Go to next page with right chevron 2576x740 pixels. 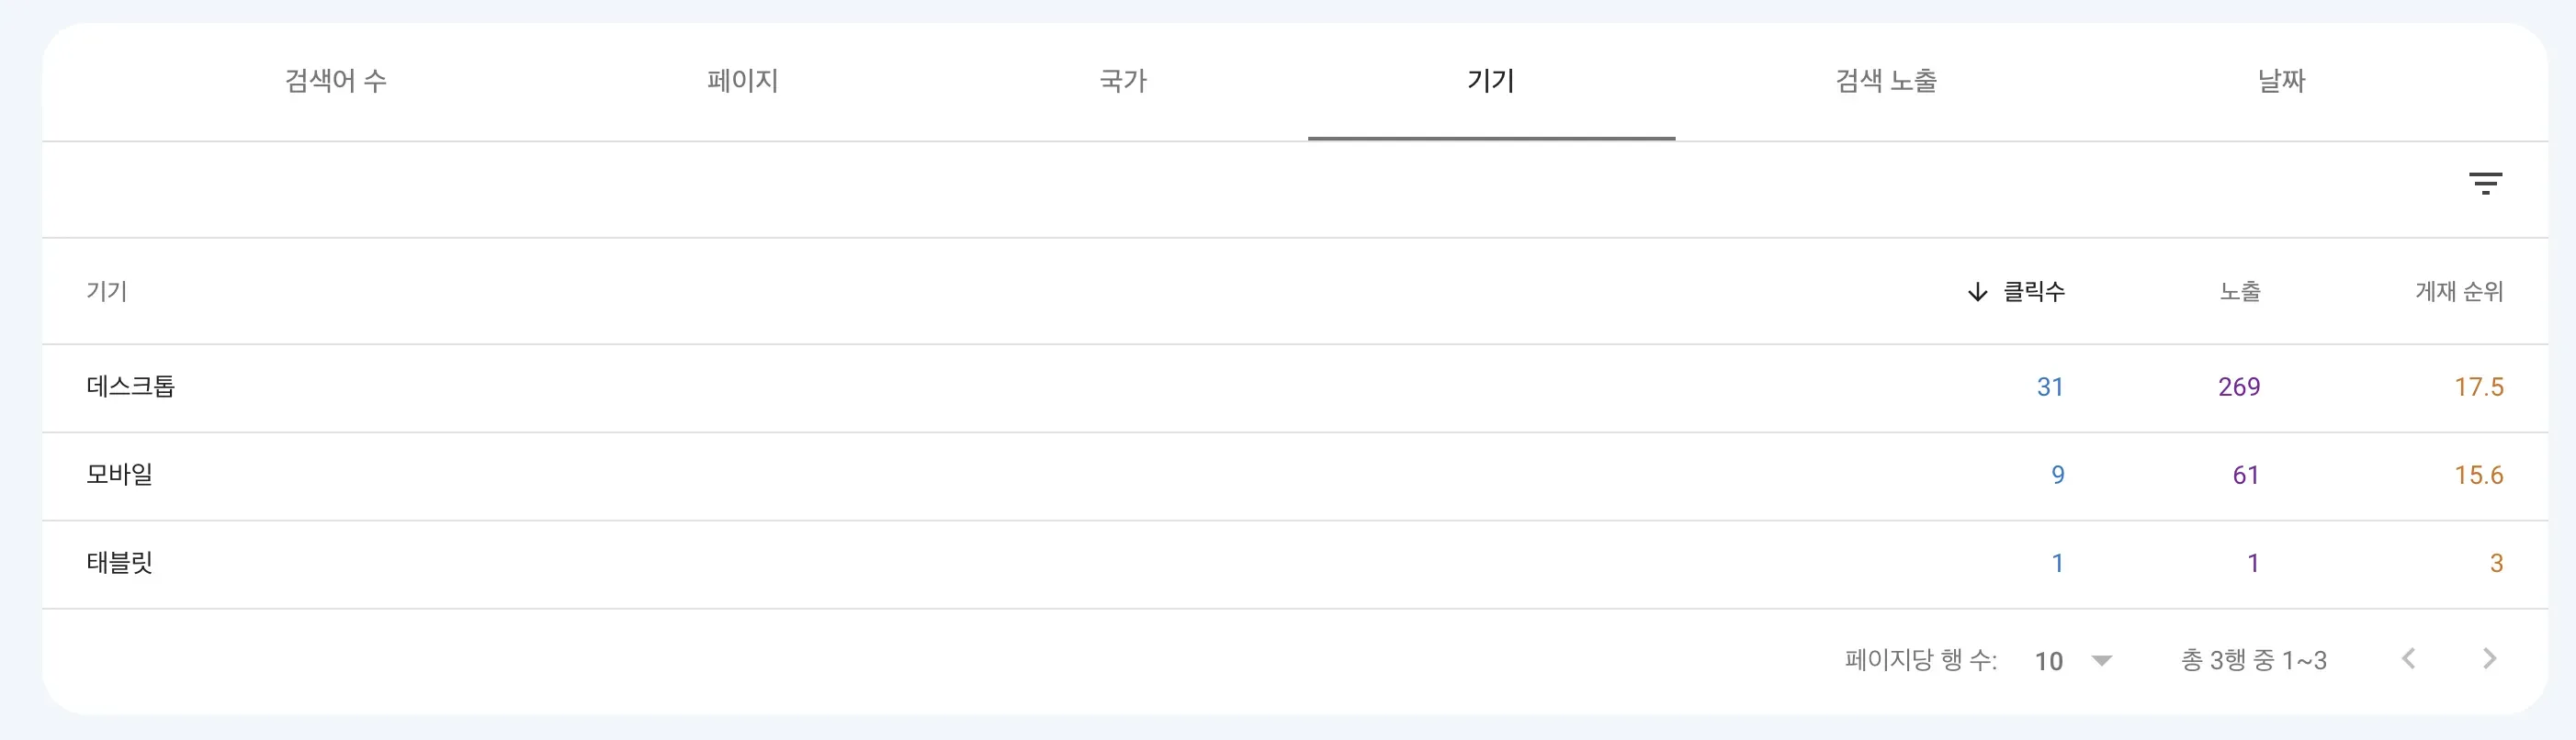(x=2489, y=659)
